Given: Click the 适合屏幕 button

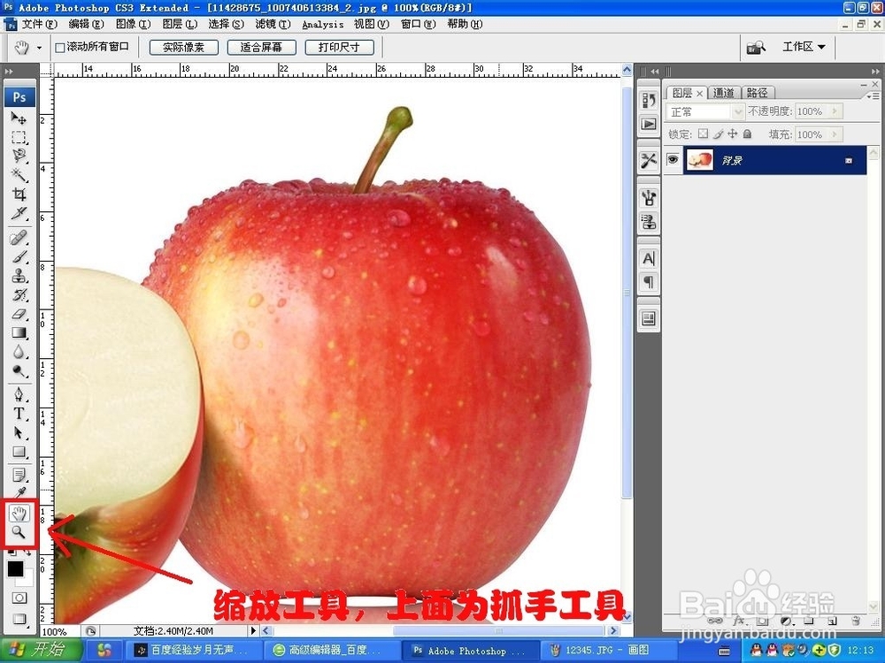Looking at the screenshot, I should pos(261,47).
